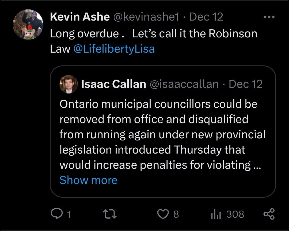Click Kevin Ashe's tweet Dec 12 timestamp
The image size is (289, 231).
pos(206,17)
